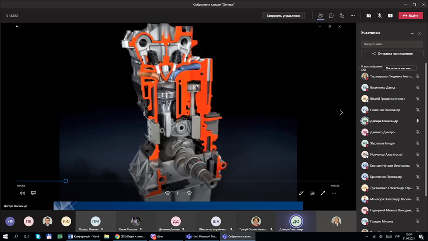Click the taskbar search icon
Viewport: 428px width, 241px height.
[x=16, y=236]
